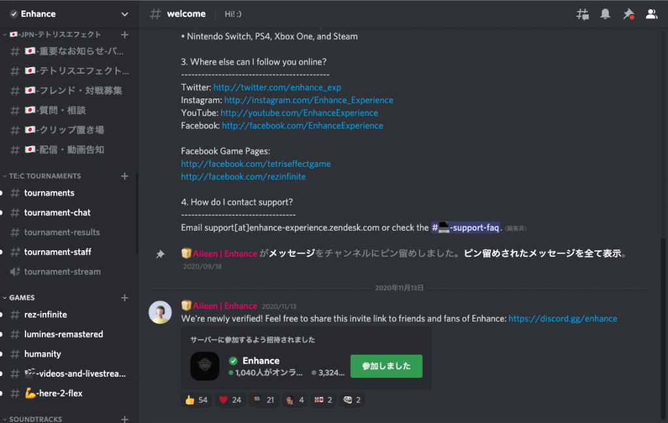Toggle the troll face reaction with 2
This screenshot has height=423, width=668.
[x=352, y=400]
